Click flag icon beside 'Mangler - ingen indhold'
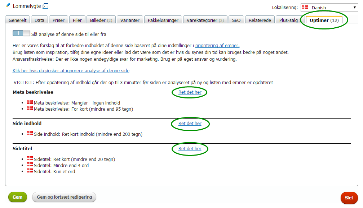363x208 pixels. coord(30,102)
